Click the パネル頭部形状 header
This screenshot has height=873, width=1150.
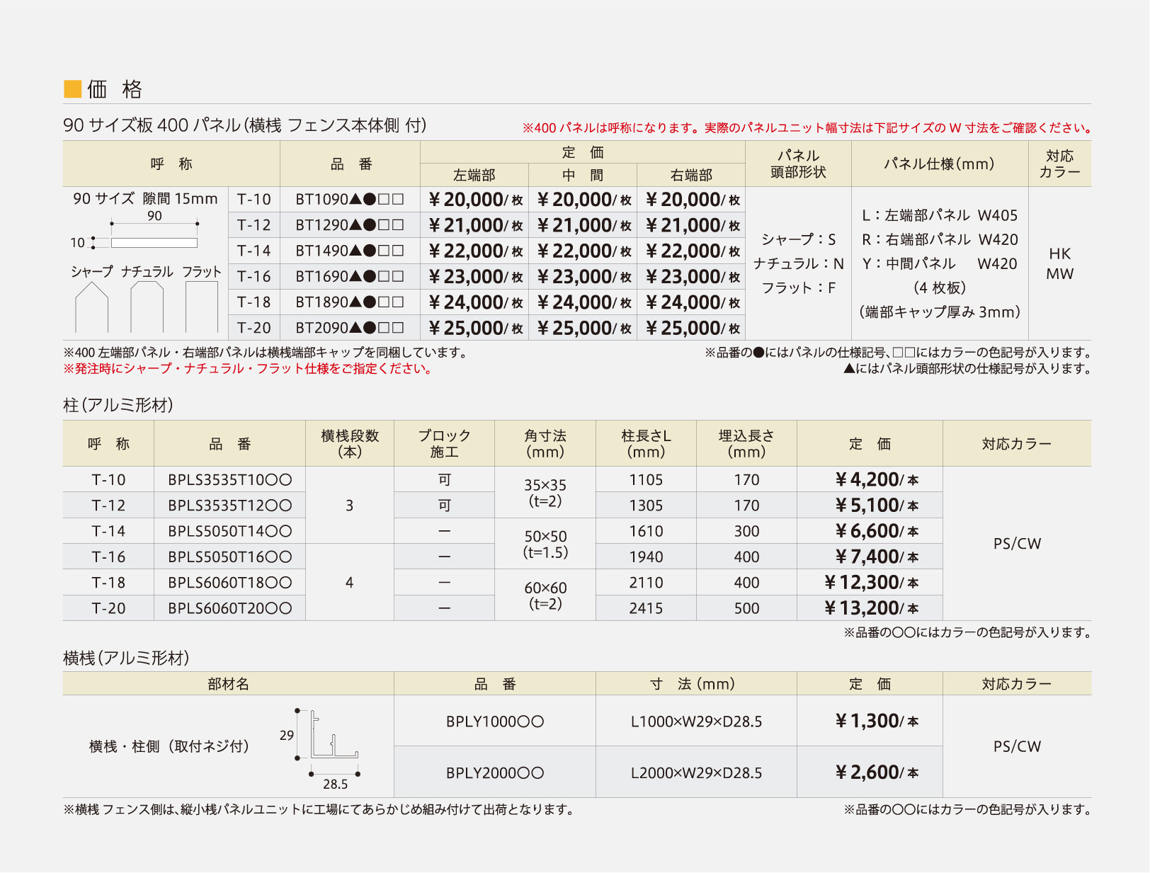pos(798,164)
